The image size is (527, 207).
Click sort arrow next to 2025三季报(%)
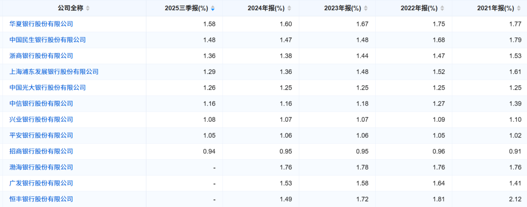coord(213,8)
